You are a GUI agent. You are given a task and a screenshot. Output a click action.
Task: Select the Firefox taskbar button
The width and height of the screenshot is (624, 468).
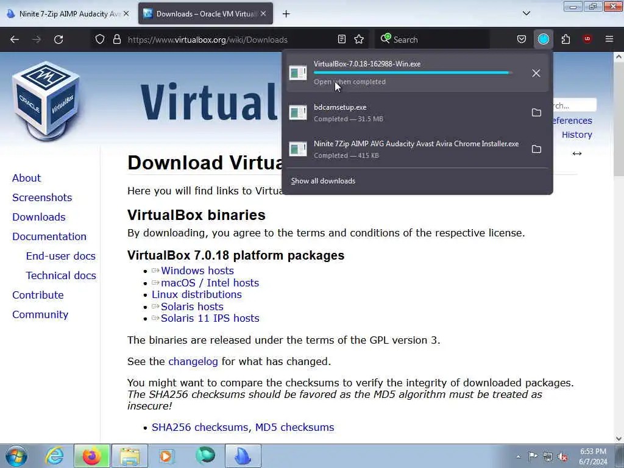pos(92,456)
